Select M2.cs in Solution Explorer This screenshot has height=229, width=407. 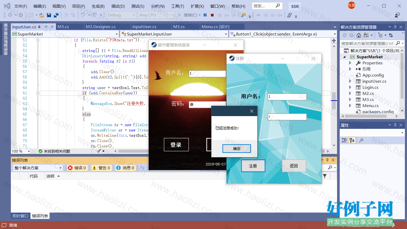point(368,94)
